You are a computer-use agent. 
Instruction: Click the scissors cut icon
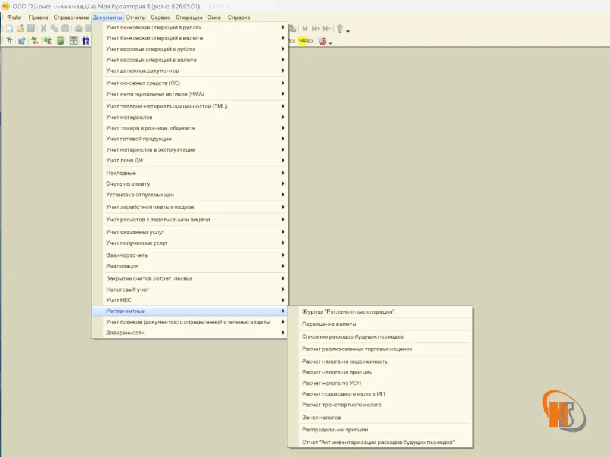43,29
